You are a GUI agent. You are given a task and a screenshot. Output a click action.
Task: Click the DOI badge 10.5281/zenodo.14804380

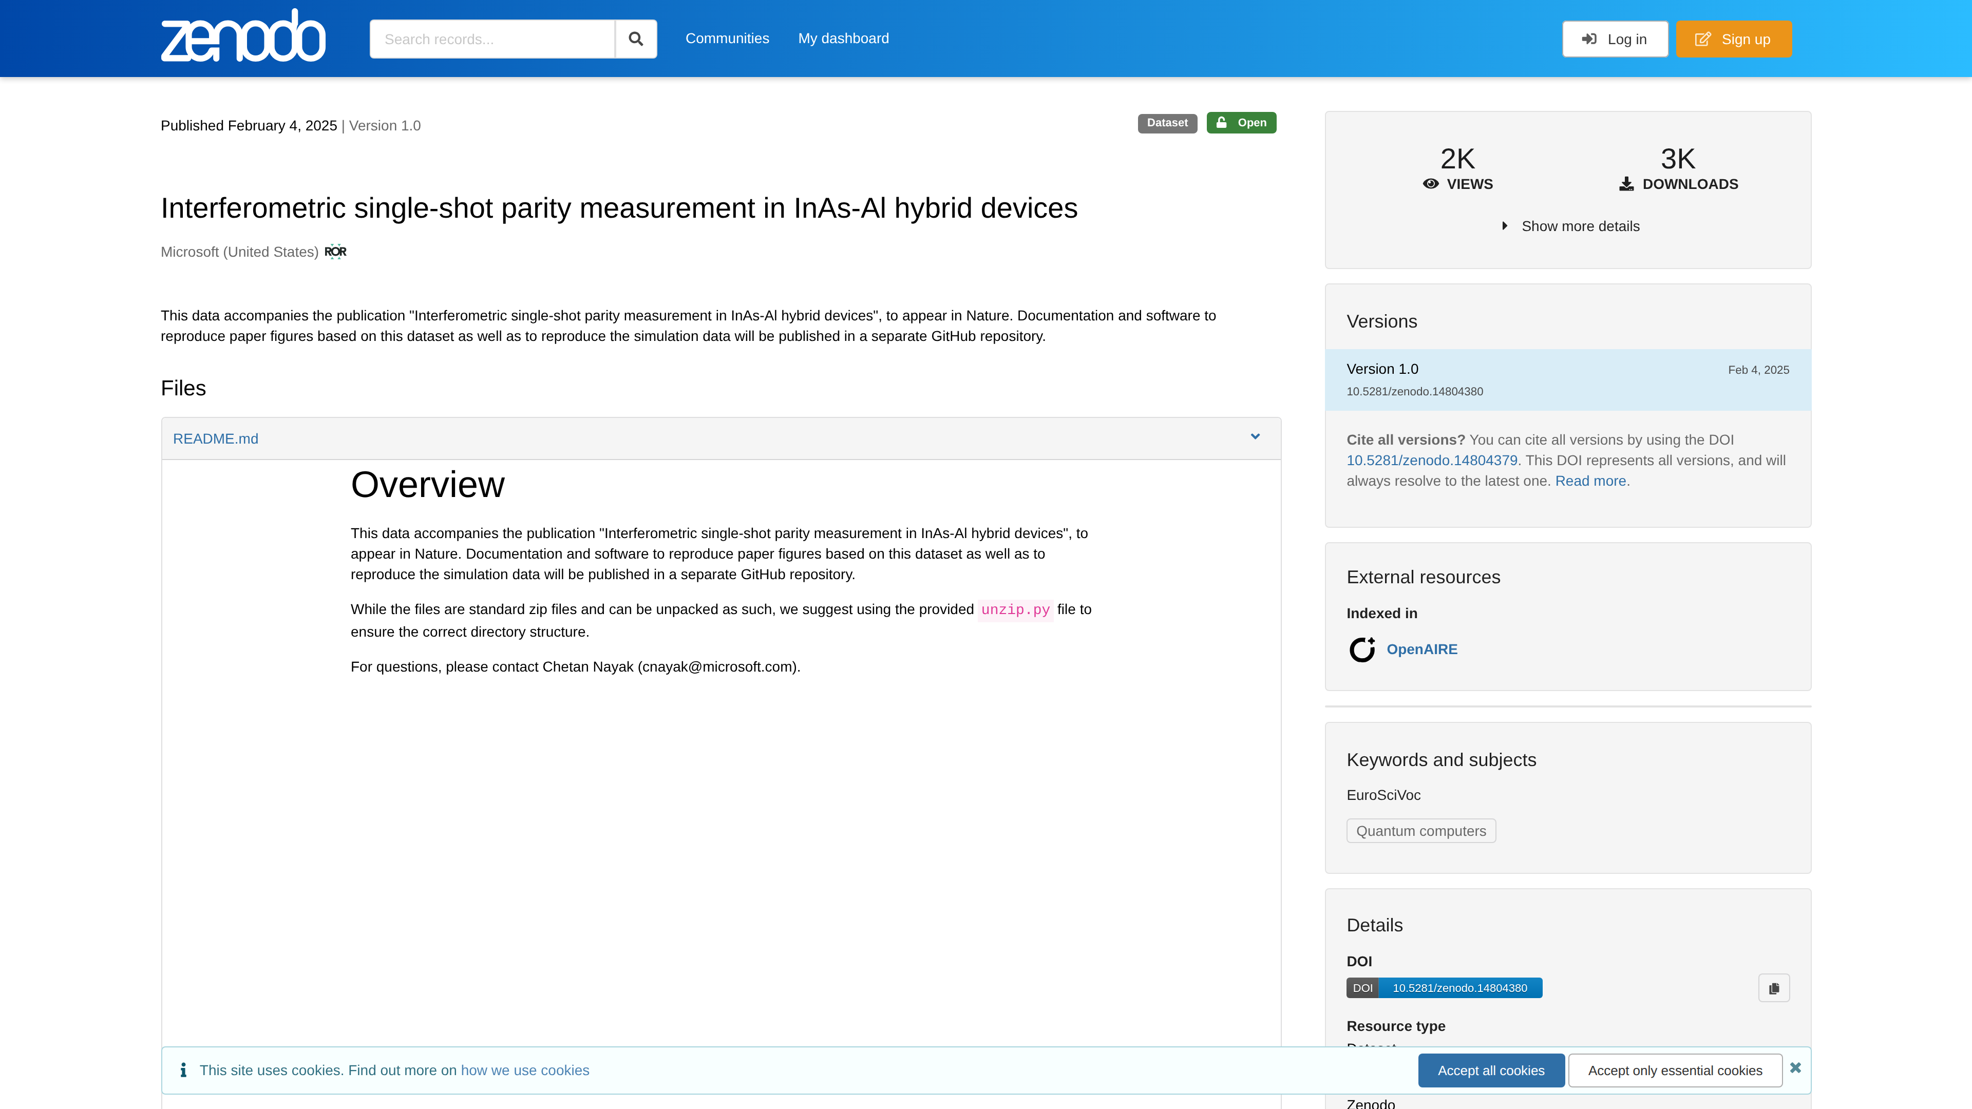(1445, 988)
